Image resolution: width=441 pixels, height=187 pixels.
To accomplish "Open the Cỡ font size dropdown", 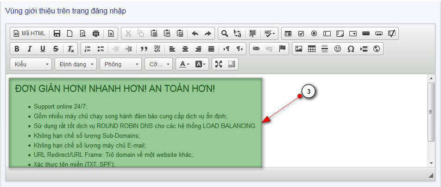I will 159,64.
